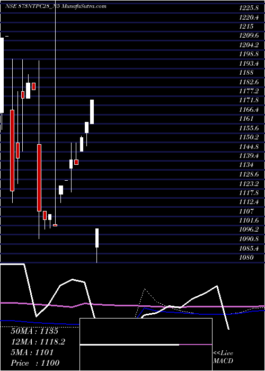Click the 50MA : 1135 readout
The image size is (265, 371).
click(x=34, y=331)
